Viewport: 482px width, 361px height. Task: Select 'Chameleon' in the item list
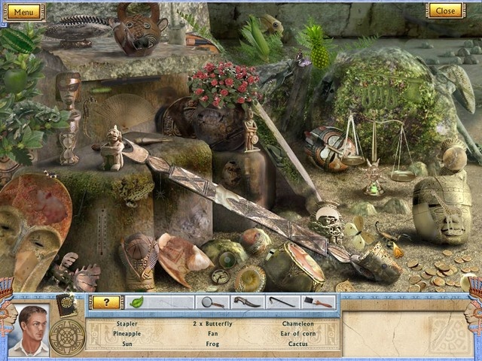297,323
